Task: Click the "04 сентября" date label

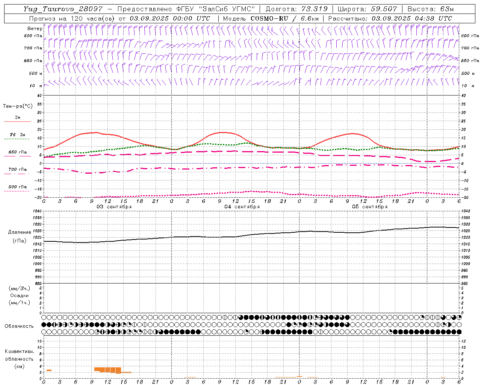Action: [242, 207]
